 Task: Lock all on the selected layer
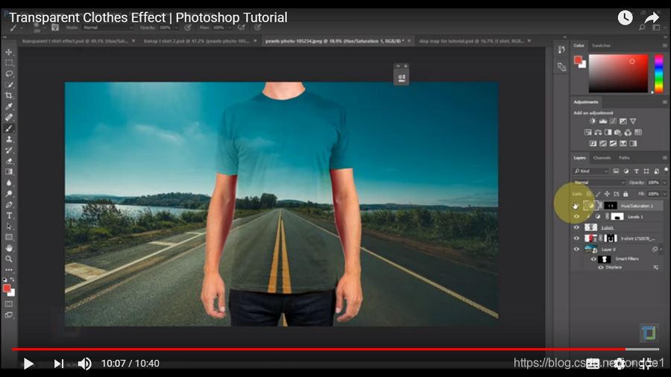626,194
